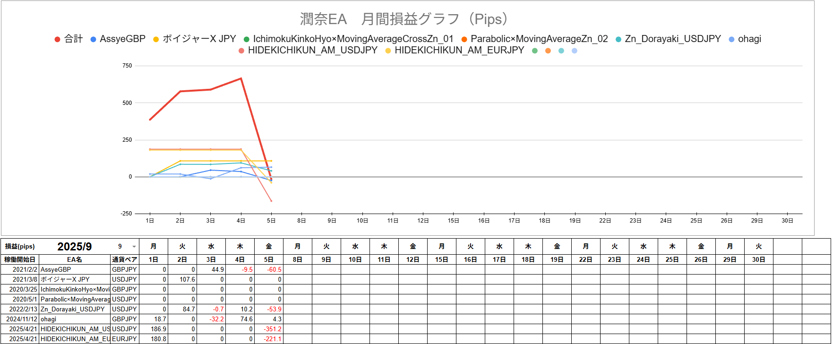Select the 通貨ペア column header

125,259
